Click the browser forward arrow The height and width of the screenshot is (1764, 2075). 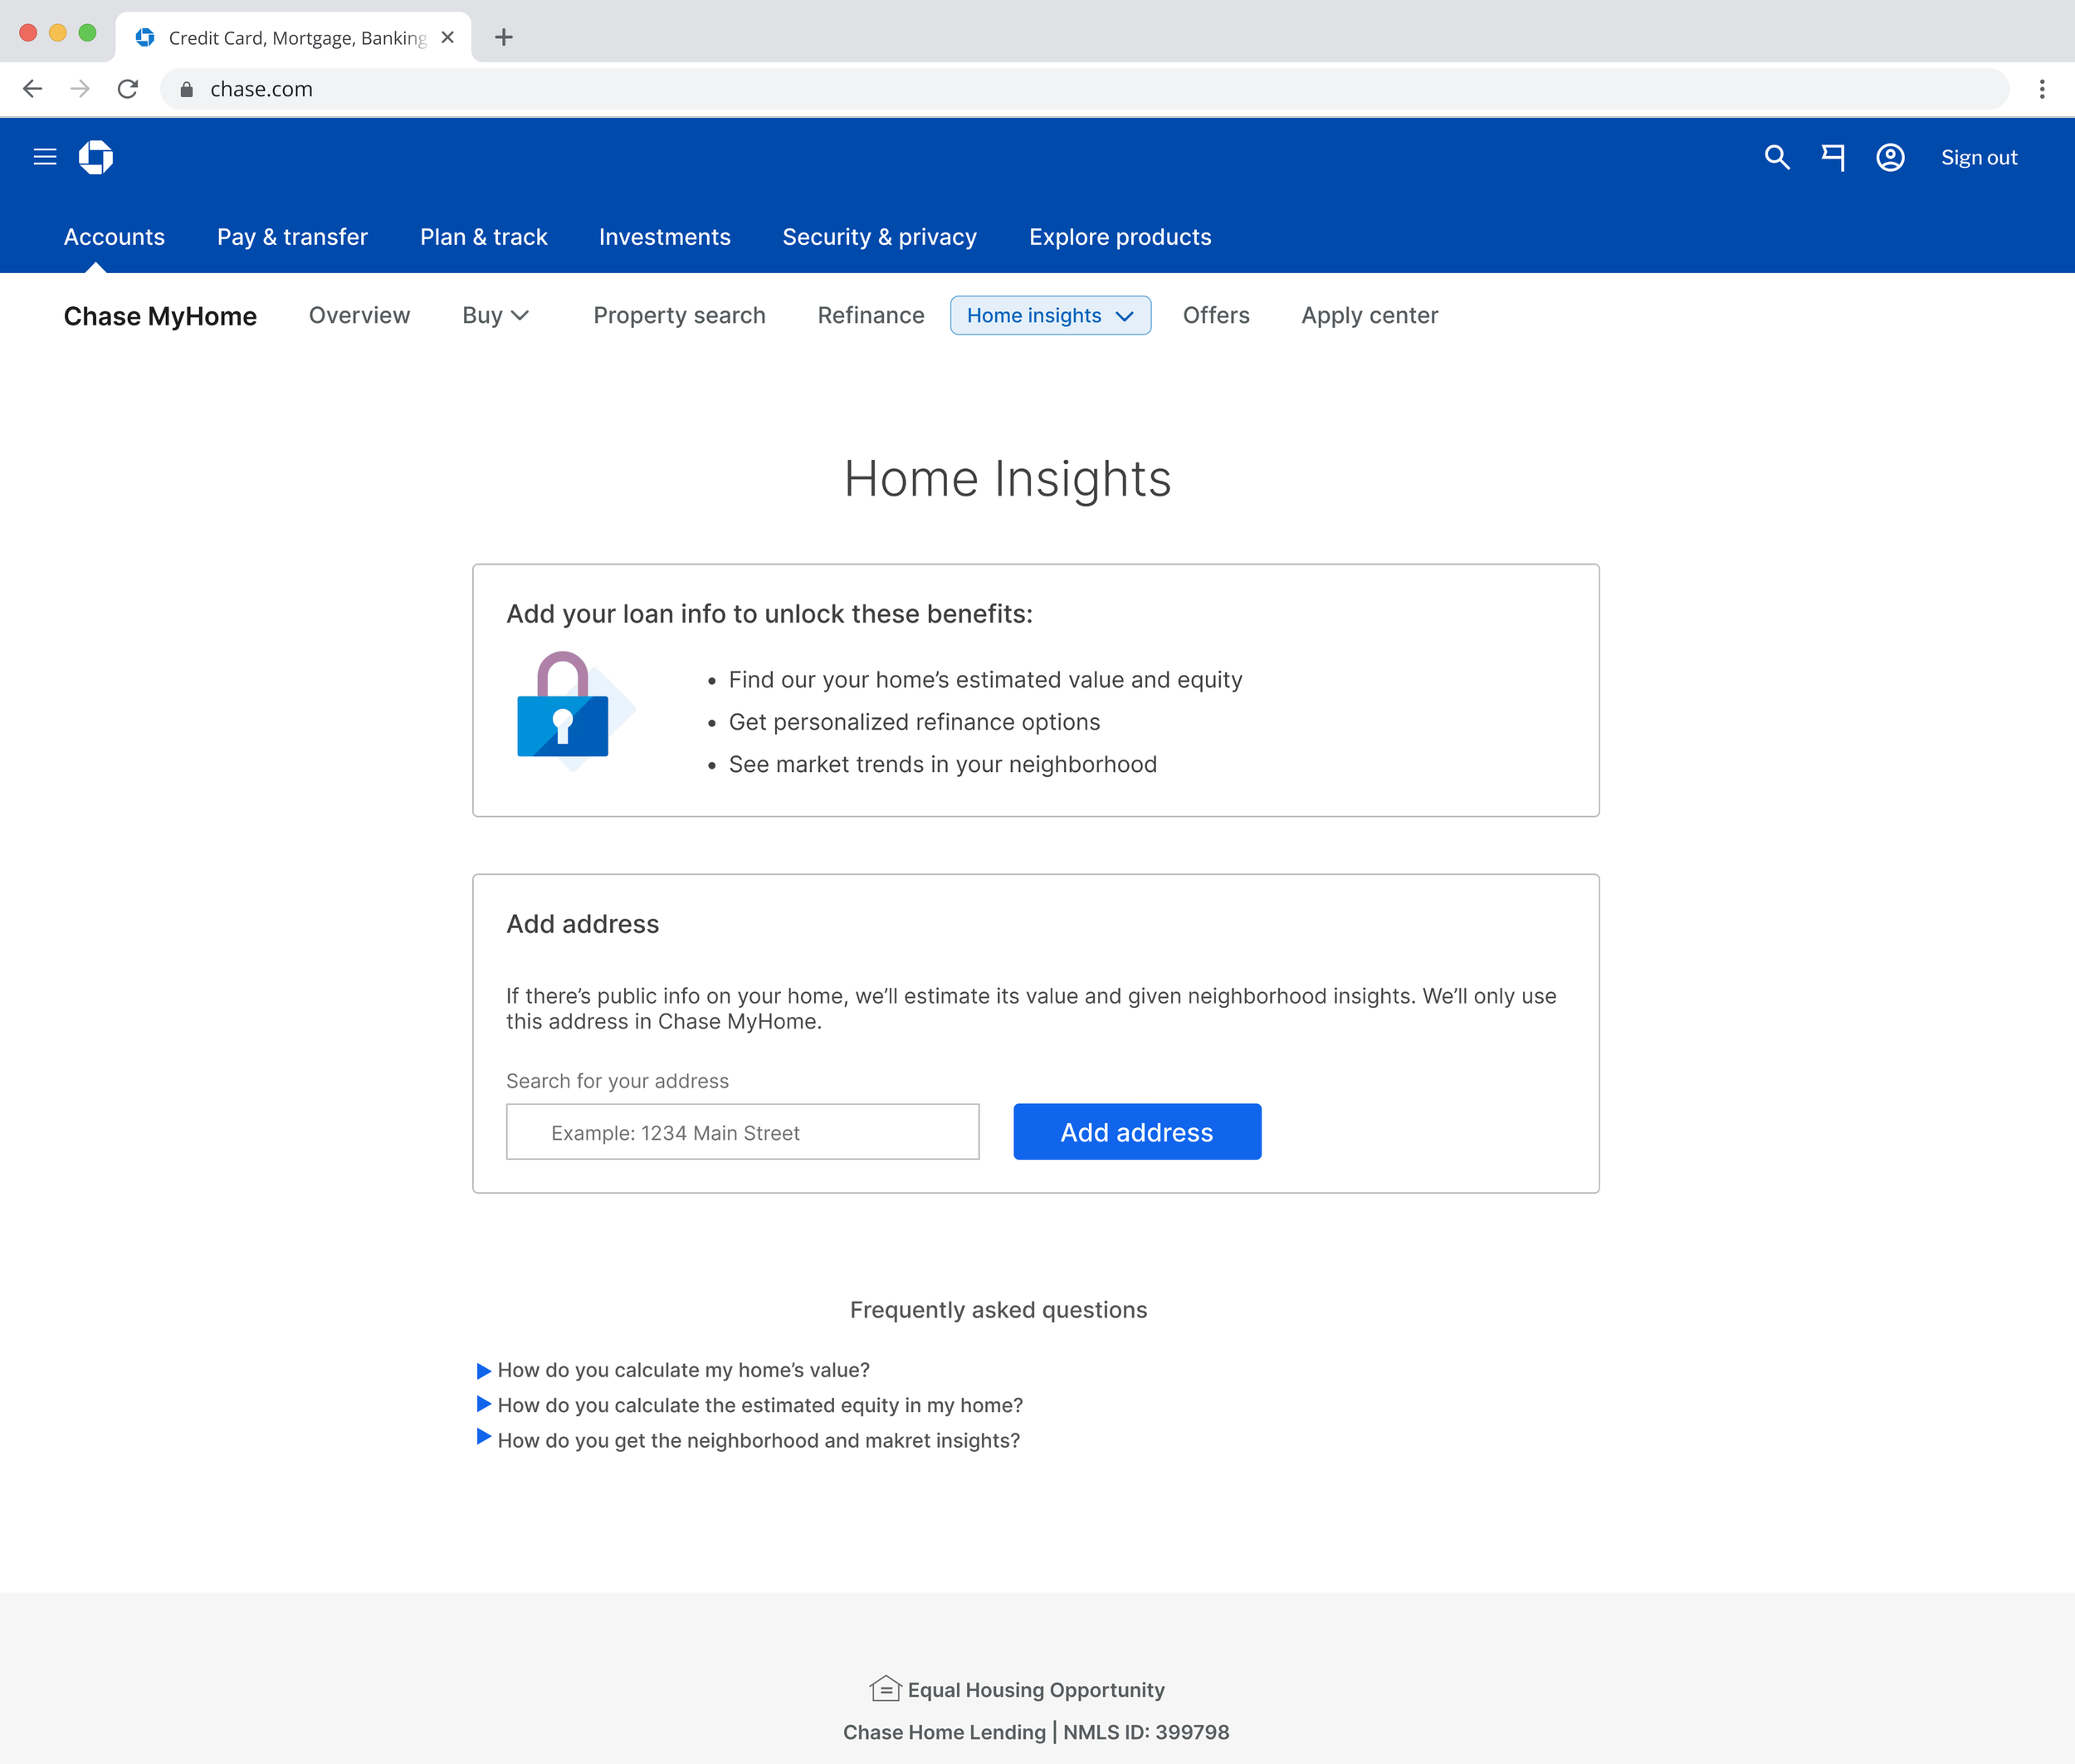pos(80,89)
